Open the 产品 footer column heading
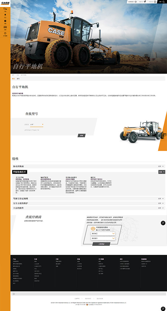This screenshot has height=311, width=167. (14, 259)
